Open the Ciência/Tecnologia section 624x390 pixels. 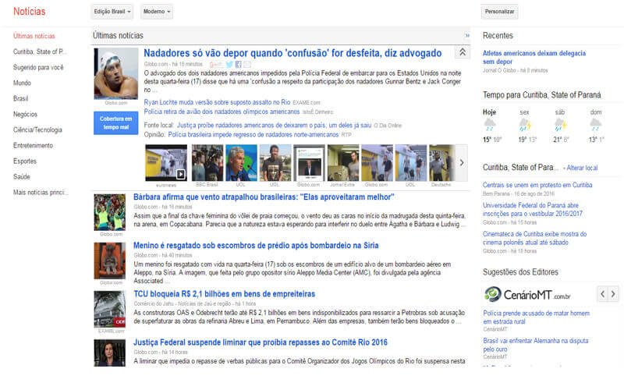[x=37, y=129]
